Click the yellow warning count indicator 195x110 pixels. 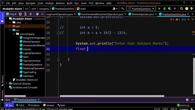[178, 19]
